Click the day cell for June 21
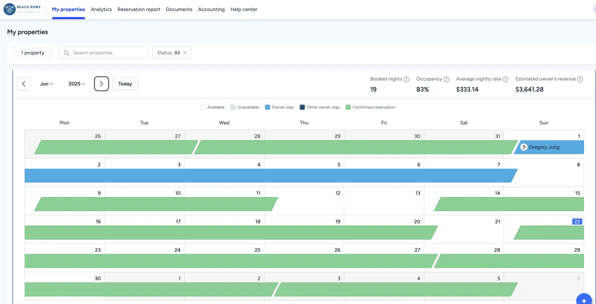Image resolution: width=596 pixels, height=304 pixels. (x=464, y=229)
